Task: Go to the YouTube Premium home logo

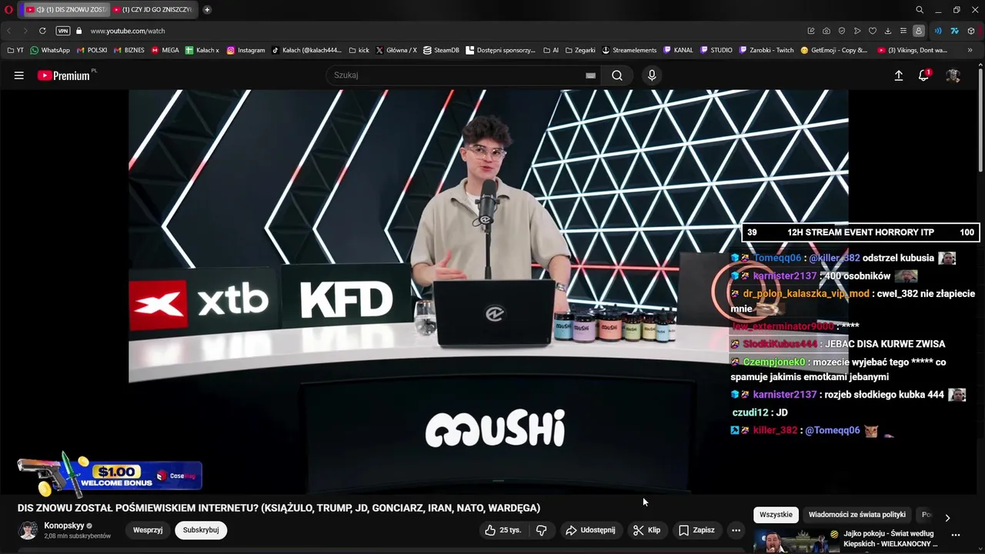Action: point(65,75)
